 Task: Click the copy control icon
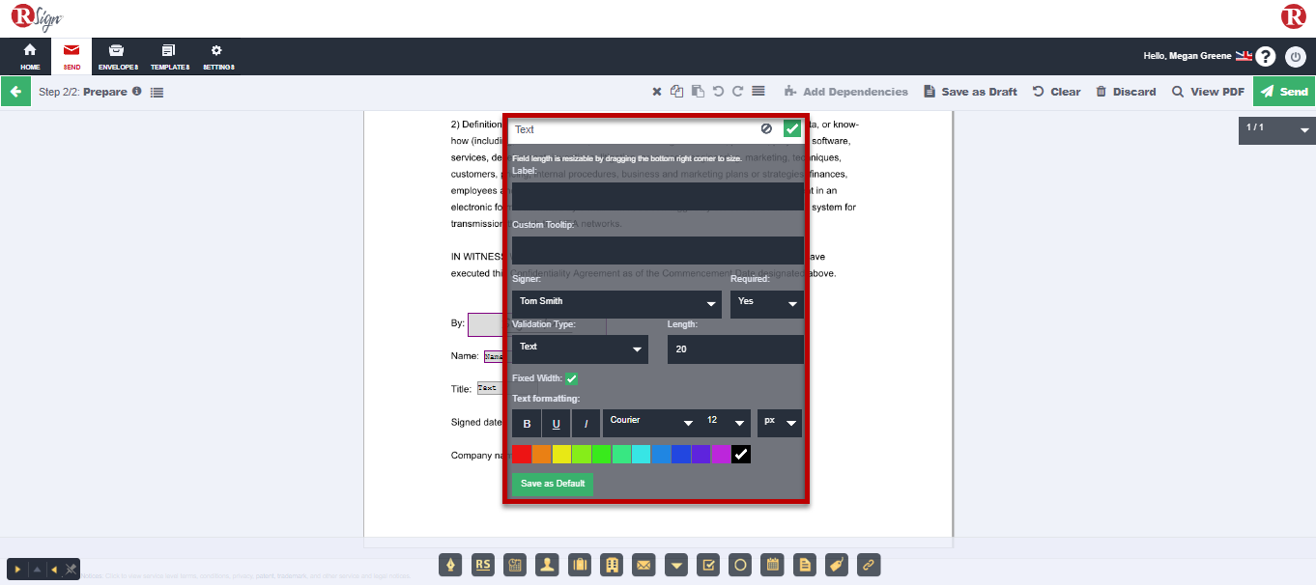pos(677,92)
